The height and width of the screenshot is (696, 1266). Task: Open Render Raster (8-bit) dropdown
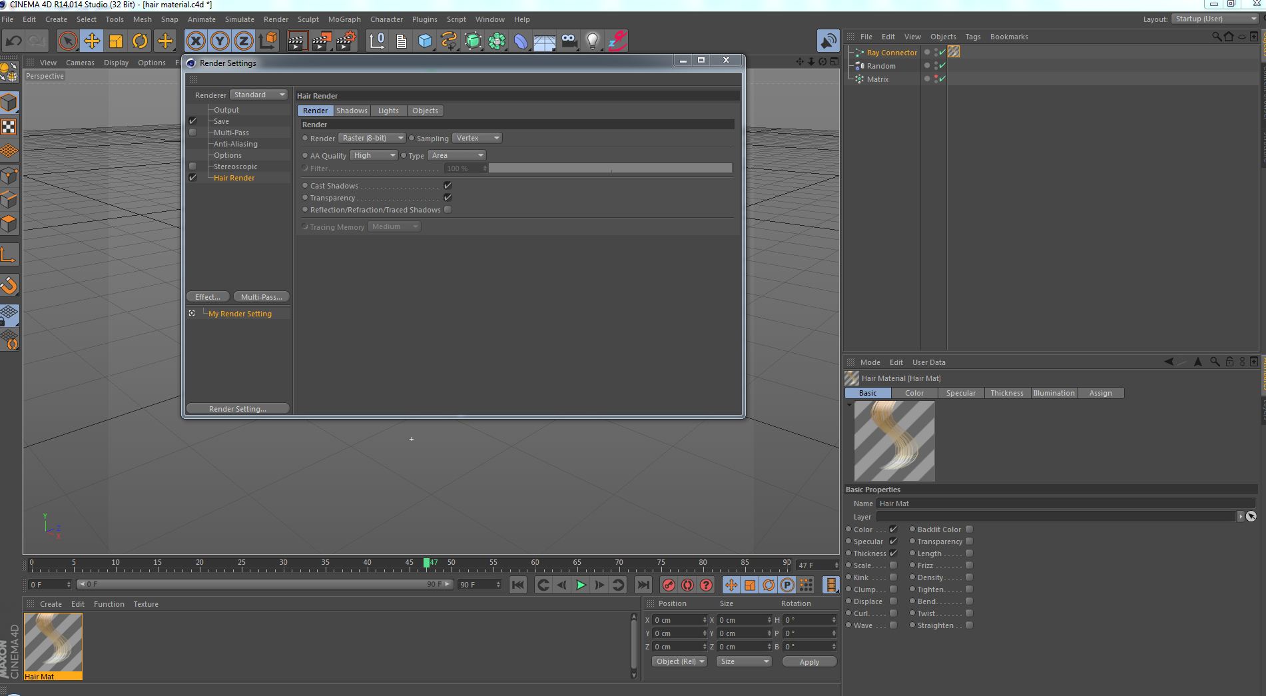tap(372, 138)
